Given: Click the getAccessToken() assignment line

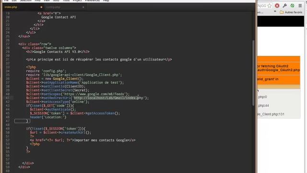Looking at the screenshot, I should click(x=75, y=113).
